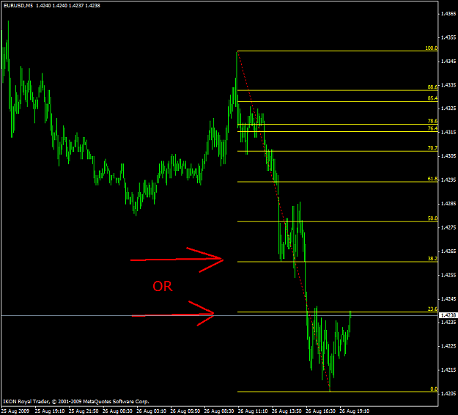
Task: Click the 26 Aug 19:10 time label
Action: 354,411
